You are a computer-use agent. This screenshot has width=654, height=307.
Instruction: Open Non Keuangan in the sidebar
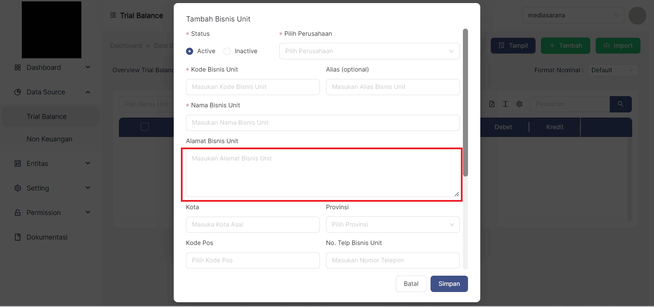49,139
